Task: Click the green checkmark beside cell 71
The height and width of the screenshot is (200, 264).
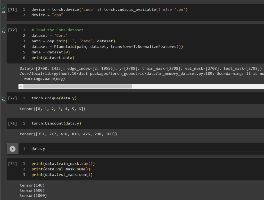Action: (x=3, y=8)
